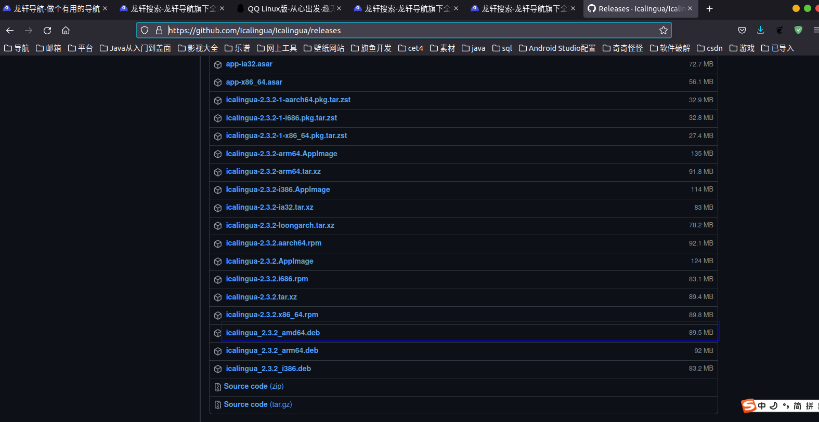Download icalingua-2.3.2.tar.xz
Image resolution: width=819 pixels, height=422 pixels.
point(261,297)
